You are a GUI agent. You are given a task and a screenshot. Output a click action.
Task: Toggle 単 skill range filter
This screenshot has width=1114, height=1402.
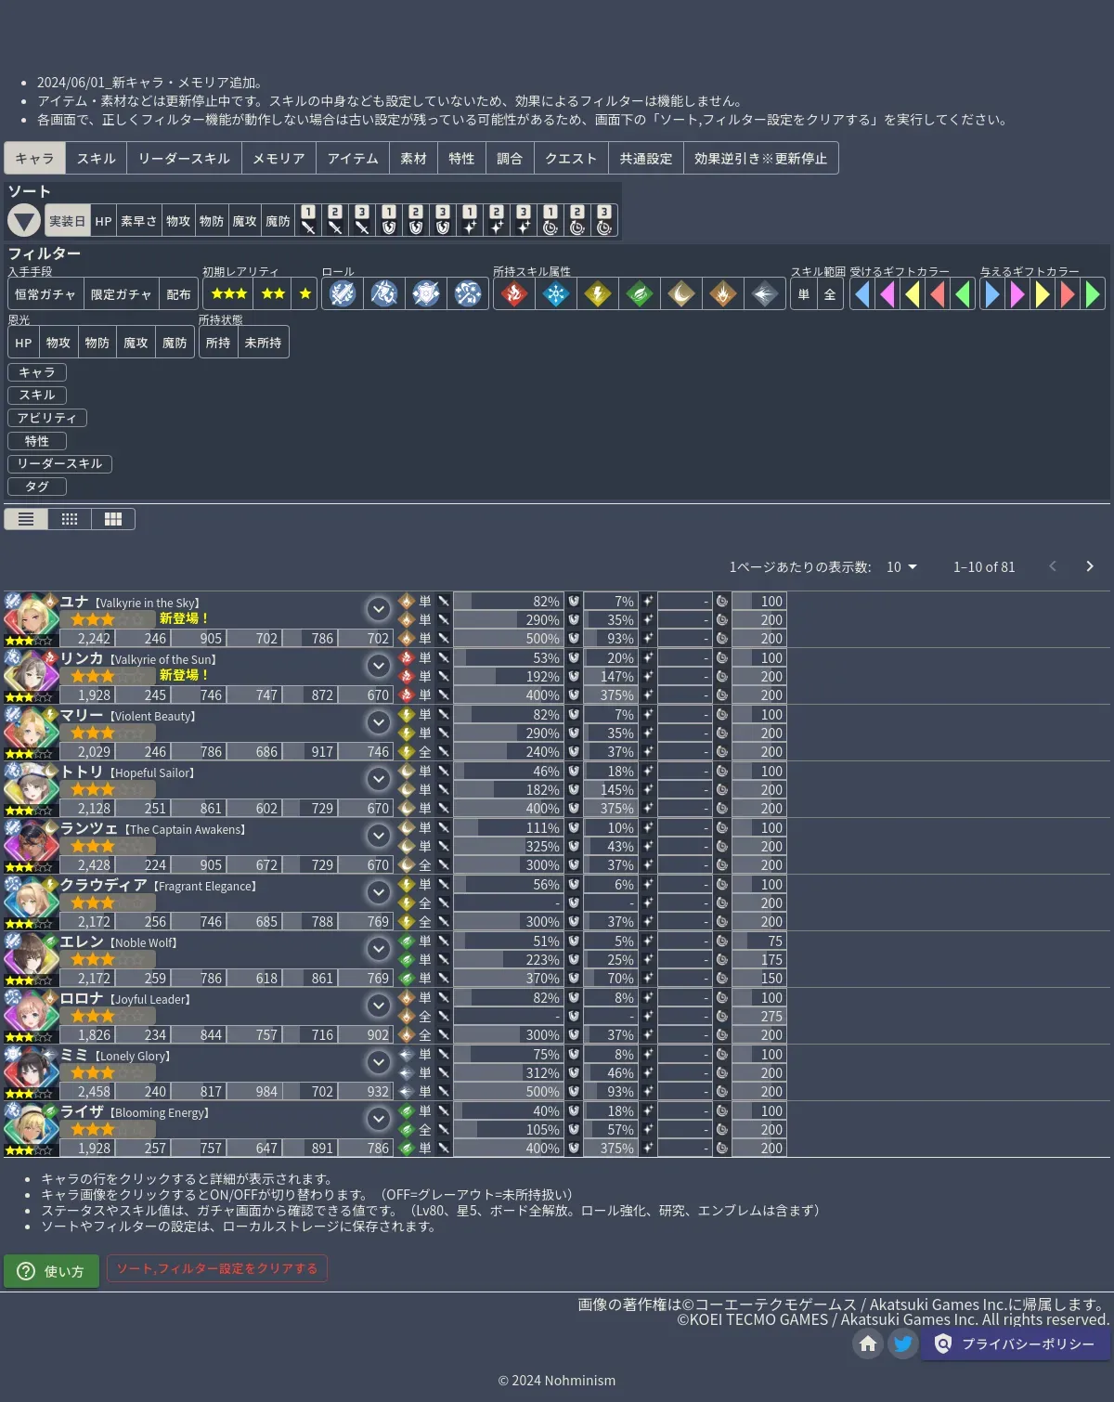pos(804,294)
